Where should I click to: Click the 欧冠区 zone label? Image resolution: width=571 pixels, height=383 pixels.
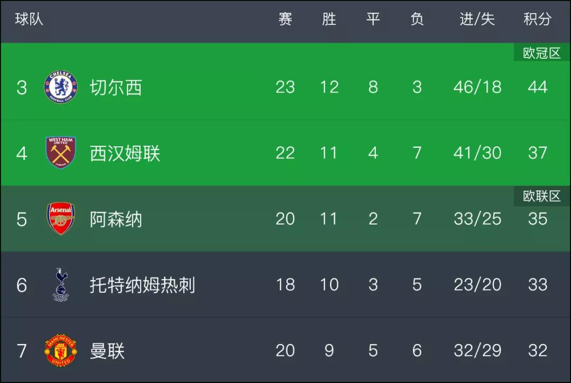[541, 53]
